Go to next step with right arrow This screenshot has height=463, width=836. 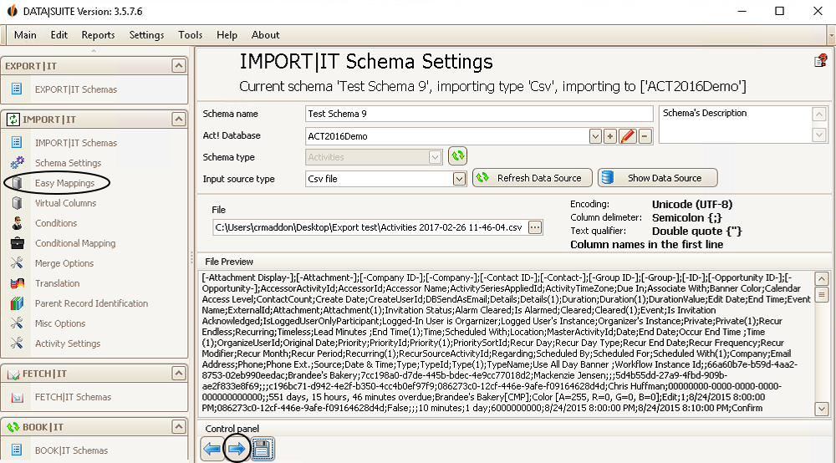coord(237,449)
